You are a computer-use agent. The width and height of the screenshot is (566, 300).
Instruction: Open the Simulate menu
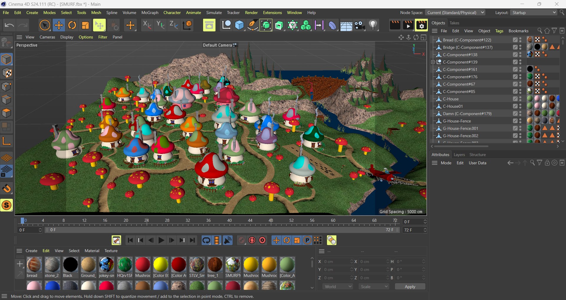click(214, 13)
